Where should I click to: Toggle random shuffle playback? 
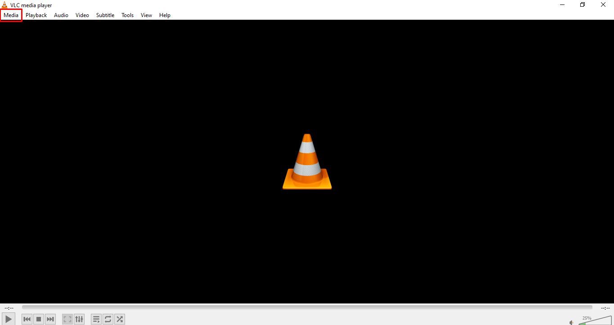pyautogui.click(x=120, y=319)
